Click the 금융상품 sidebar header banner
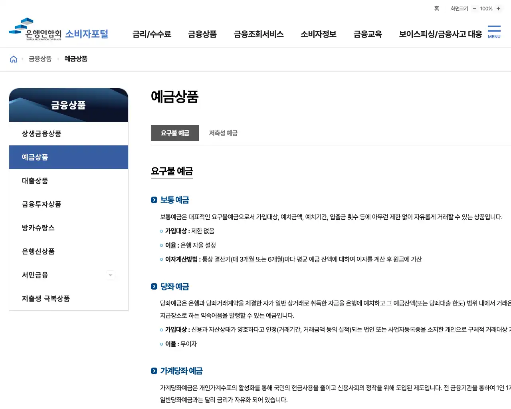 click(x=69, y=105)
